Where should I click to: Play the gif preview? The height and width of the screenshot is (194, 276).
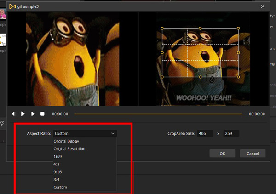point(23,114)
